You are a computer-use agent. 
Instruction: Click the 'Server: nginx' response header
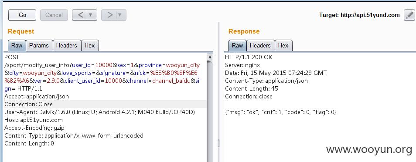coord(243,65)
